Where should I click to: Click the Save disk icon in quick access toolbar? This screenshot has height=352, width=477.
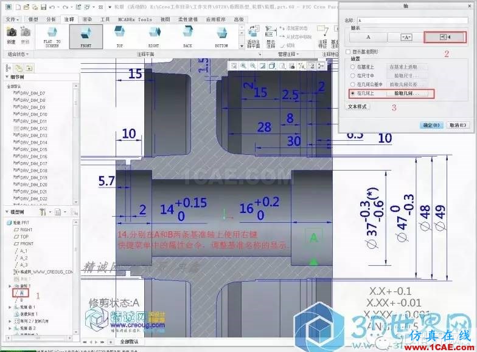coord(44,7)
